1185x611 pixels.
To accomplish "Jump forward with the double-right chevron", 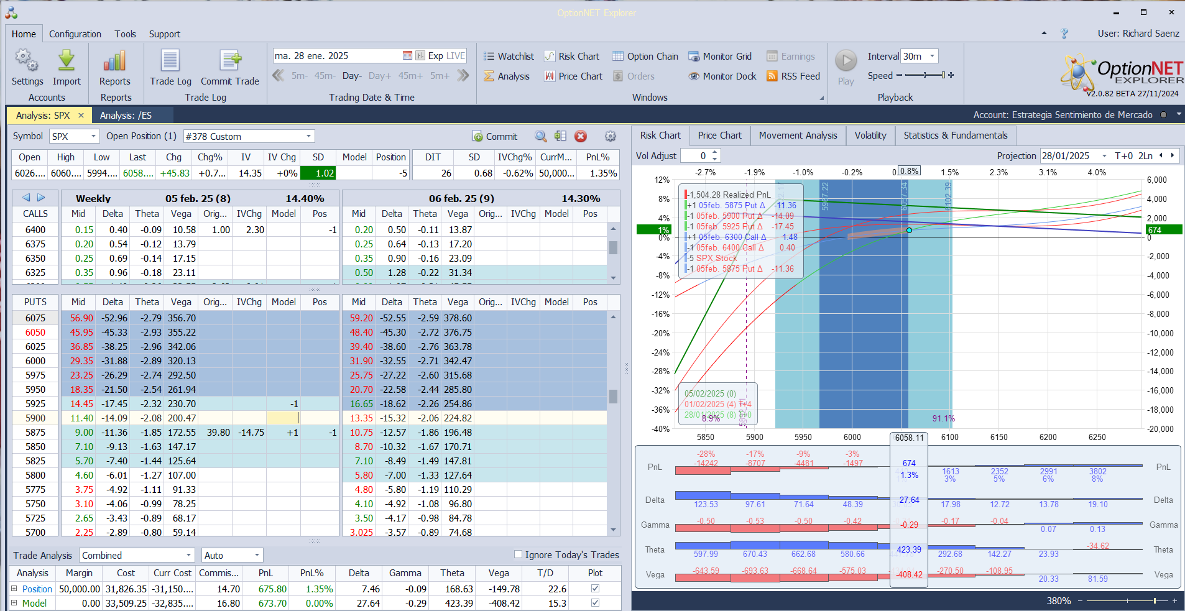I will coord(463,75).
